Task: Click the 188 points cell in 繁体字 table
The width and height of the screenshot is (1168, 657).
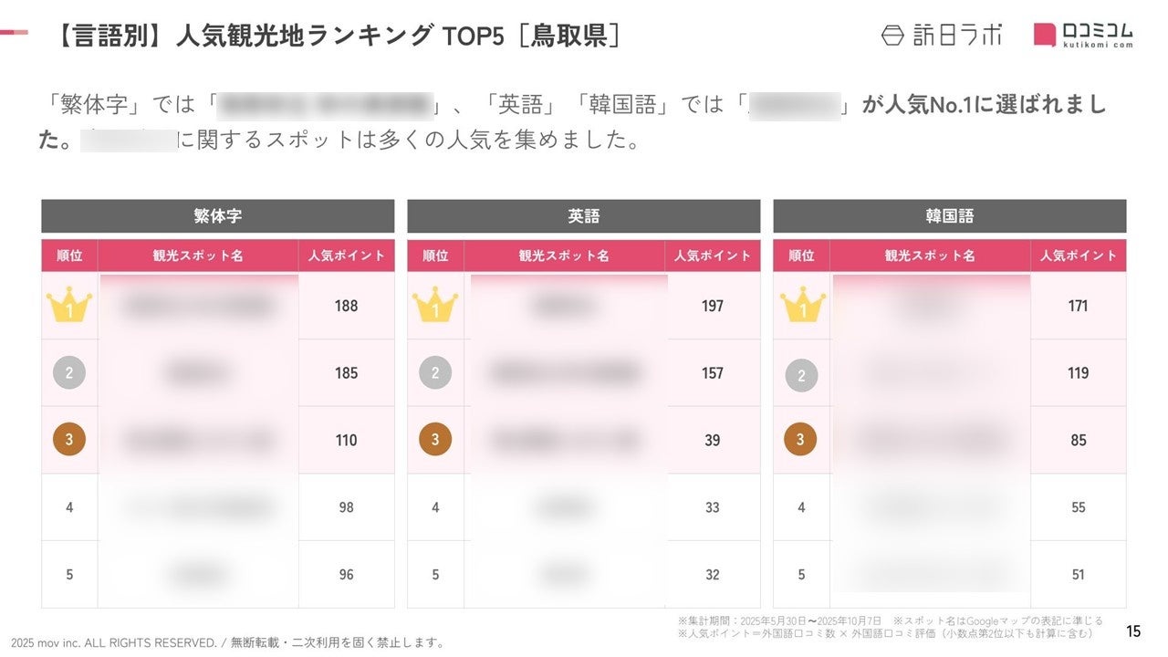Action: click(346, 306)
